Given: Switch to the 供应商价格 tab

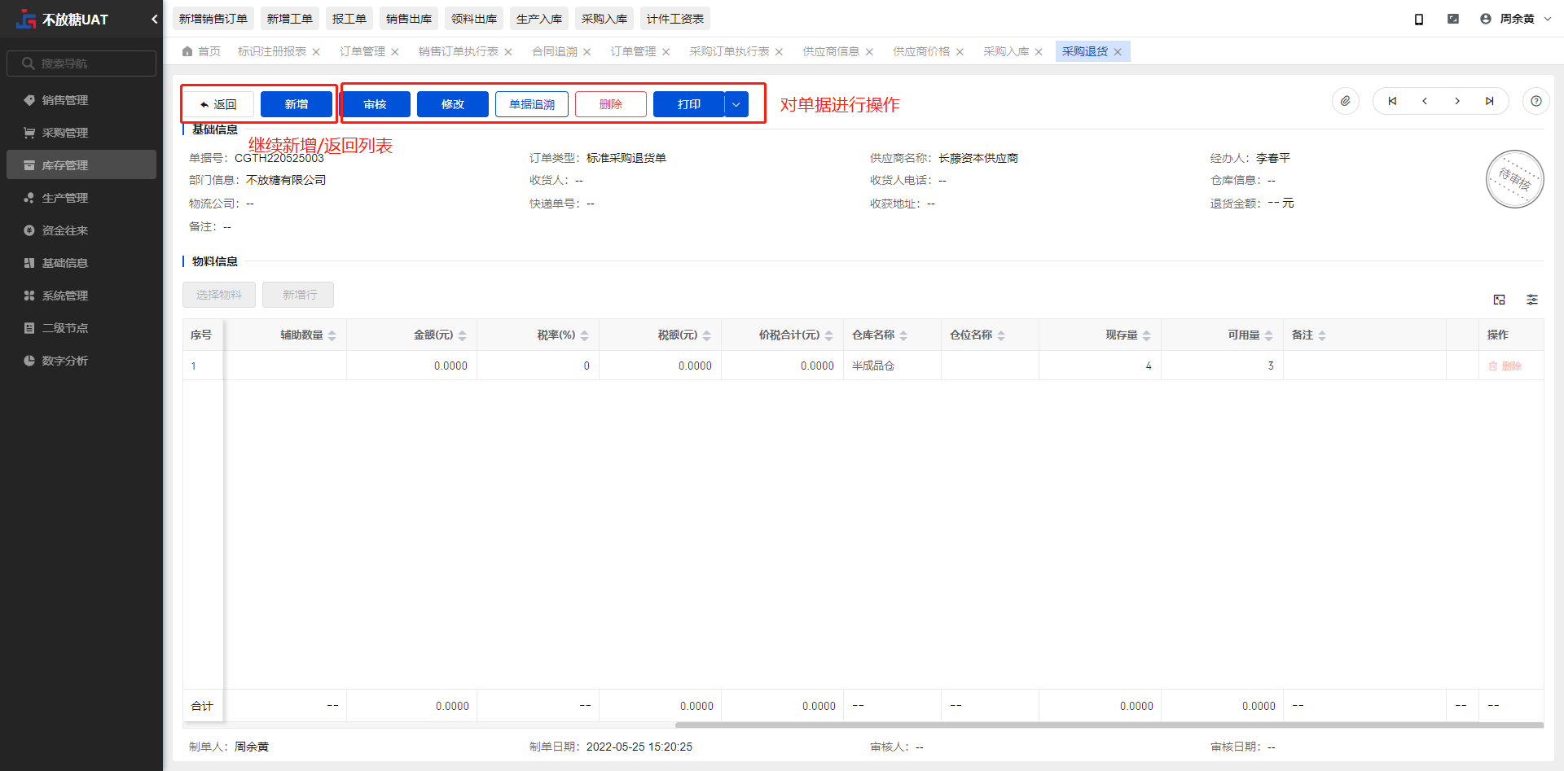Looking at the screenshot, I should pos(921,51).
